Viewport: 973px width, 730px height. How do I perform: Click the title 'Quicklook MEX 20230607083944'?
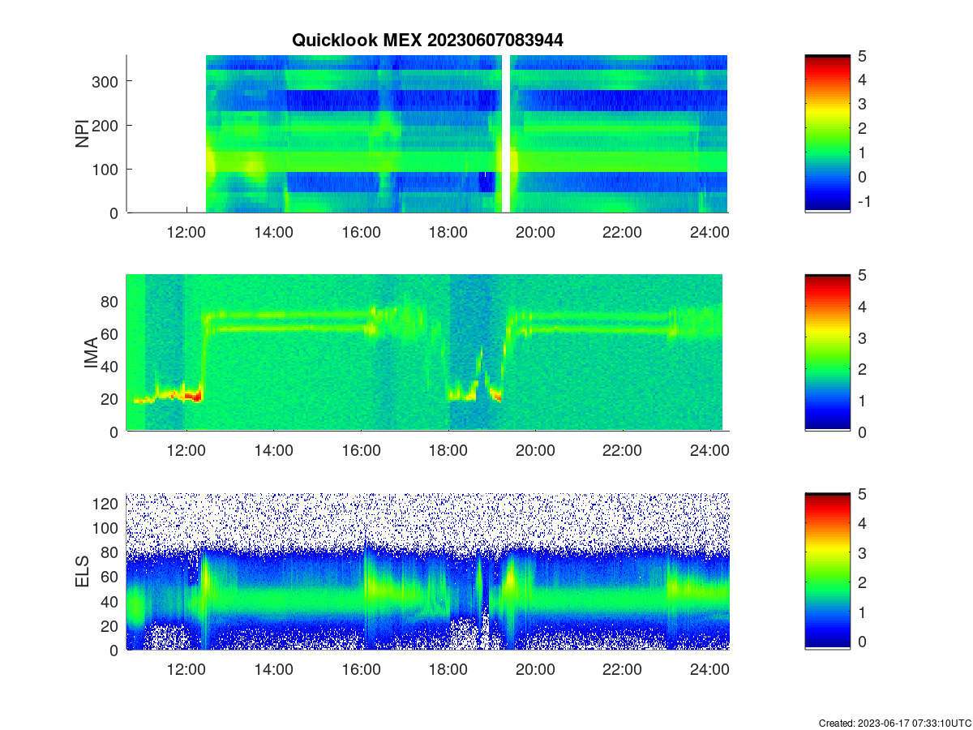coord(427,40)
